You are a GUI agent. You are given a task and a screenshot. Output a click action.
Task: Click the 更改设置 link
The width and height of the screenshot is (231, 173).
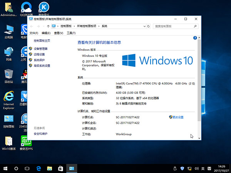pyautogui.click(x=178, y=117)
